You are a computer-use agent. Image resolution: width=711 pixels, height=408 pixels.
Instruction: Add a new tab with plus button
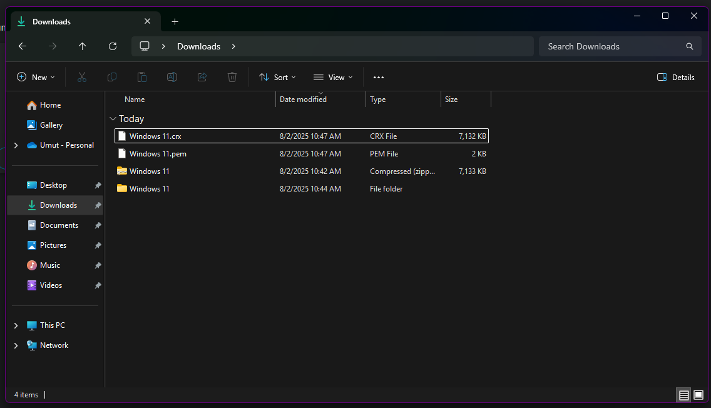pyautogui.click(x=175, y=21)
